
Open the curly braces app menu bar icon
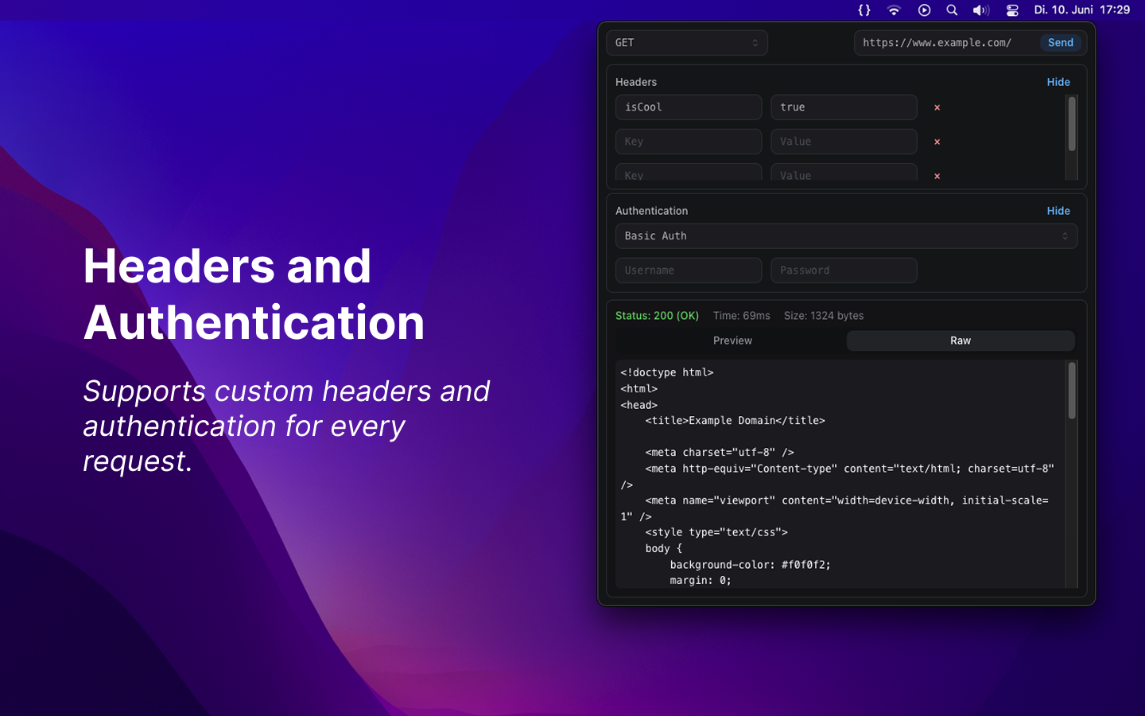point(864,10)
